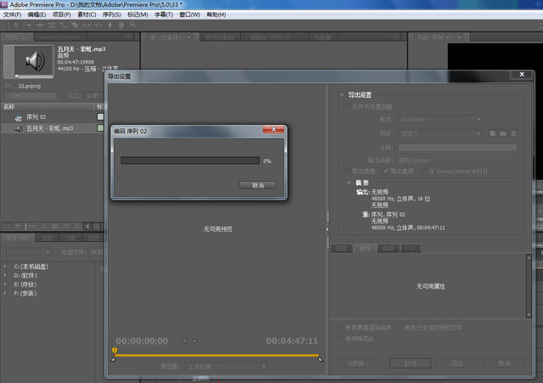
Task: Click the import preset folder icon
Action: [503, 134]
